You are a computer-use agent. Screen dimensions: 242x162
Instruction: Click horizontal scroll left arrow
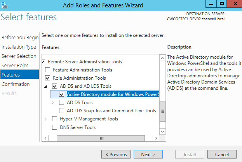click(x=45, y=138)
